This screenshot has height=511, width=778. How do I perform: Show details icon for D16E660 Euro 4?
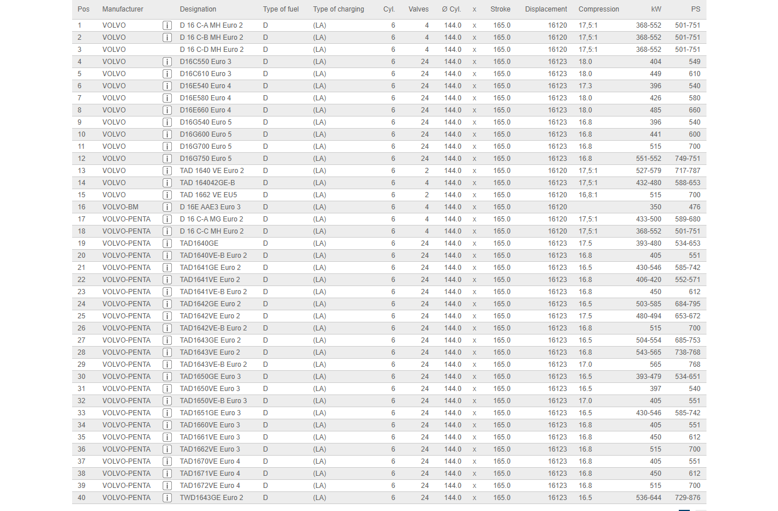[x=167, y=110]
